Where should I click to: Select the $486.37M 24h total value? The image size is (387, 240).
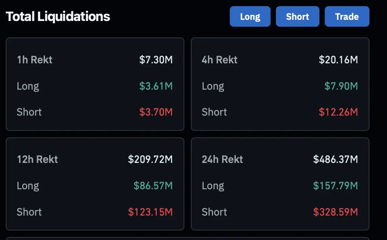[x=335, y=159]
